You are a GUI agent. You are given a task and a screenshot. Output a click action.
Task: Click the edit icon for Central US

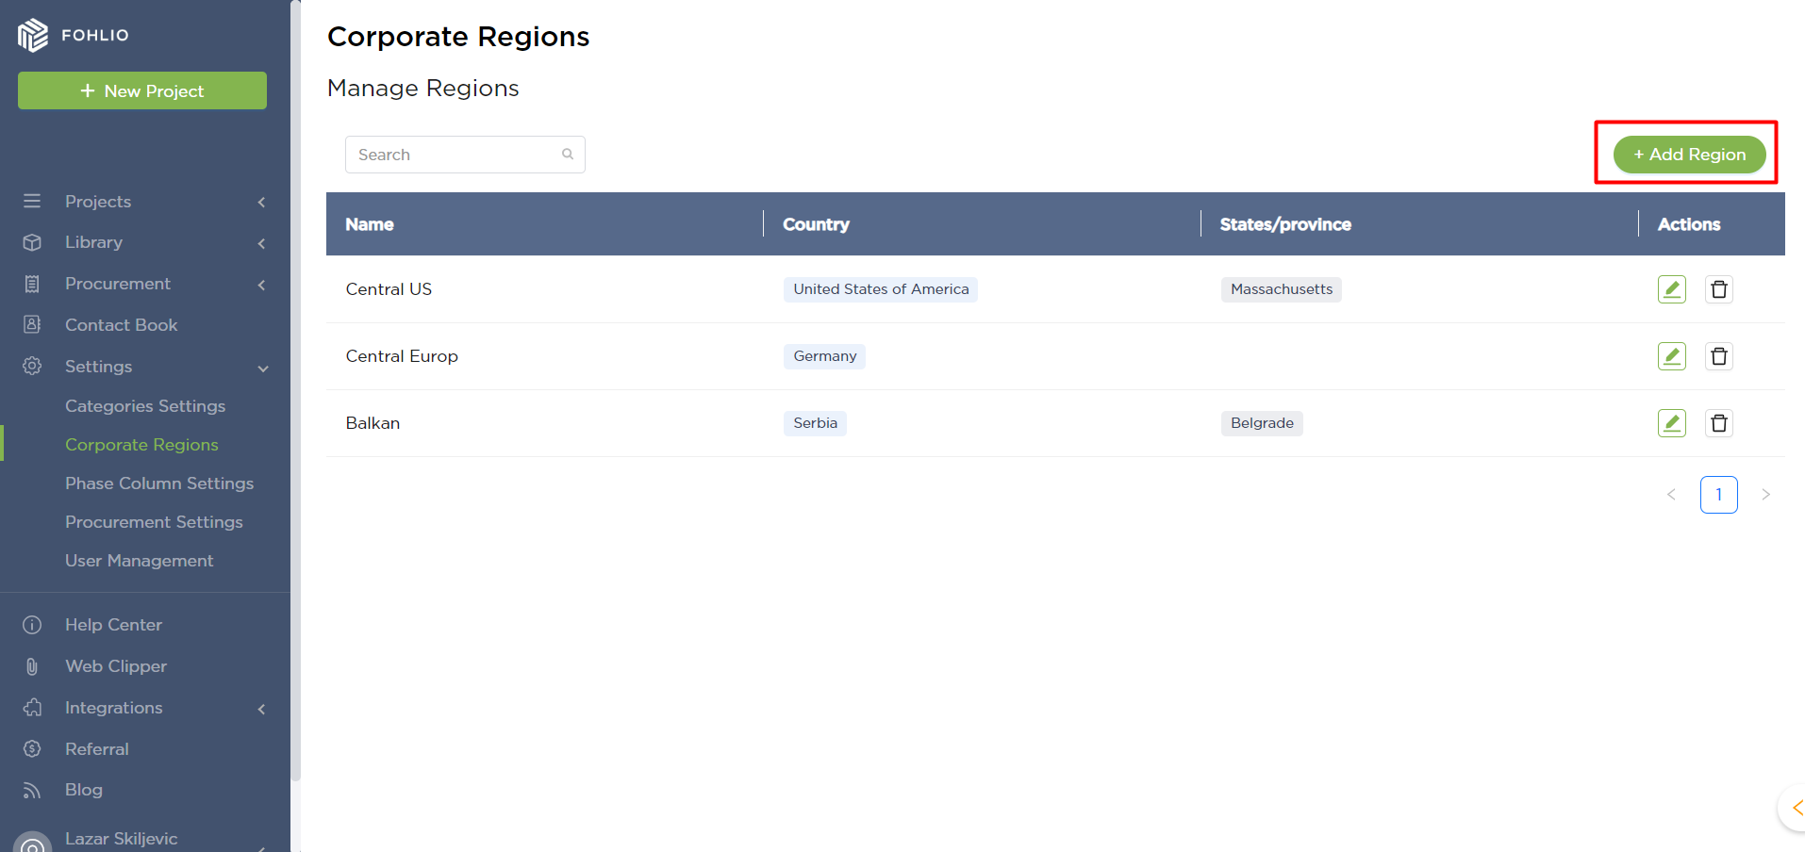[1671, 289]
